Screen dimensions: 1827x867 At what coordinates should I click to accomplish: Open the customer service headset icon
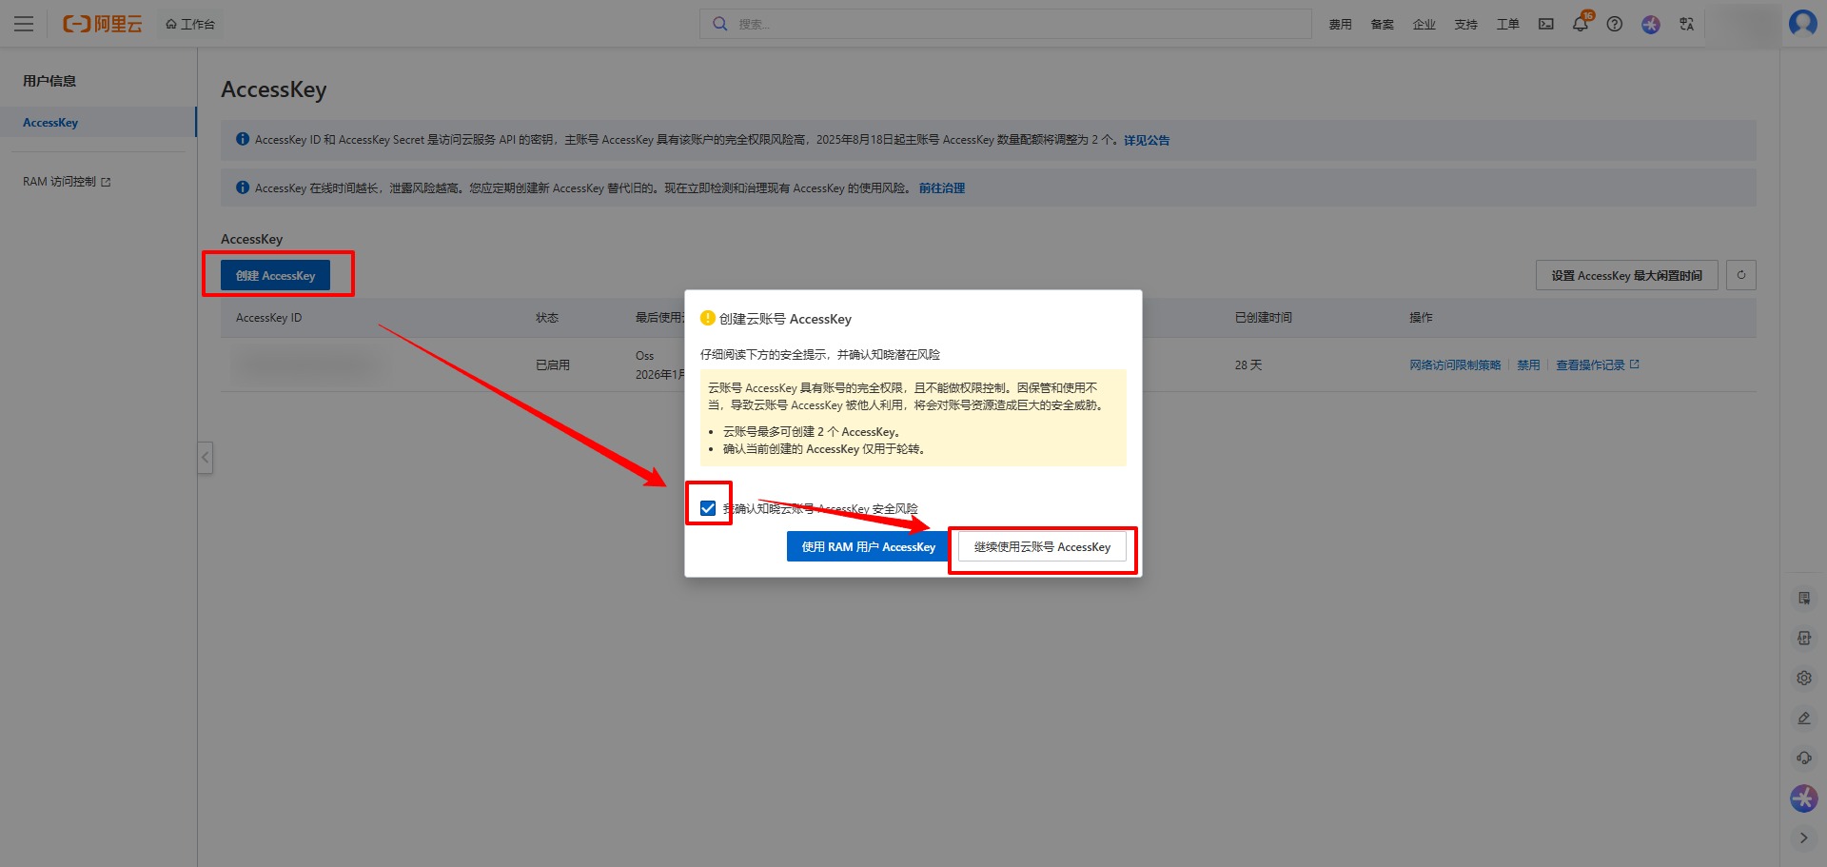[1804, 759]
